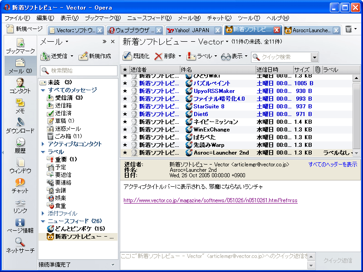Screen dimensions: 363x272
Task: Click message list scrollbar down arrow
Action: point(356,153)
